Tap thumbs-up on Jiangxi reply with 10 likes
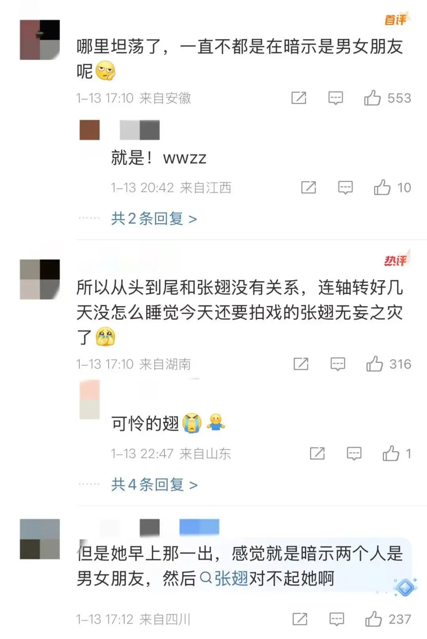 382,187
